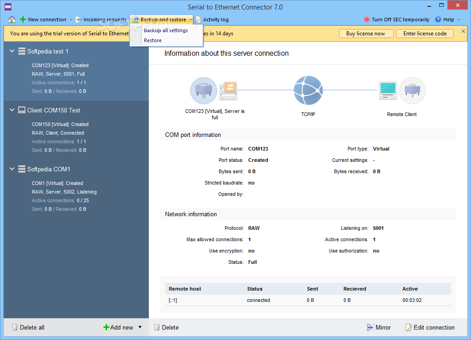Click the TCP/IP globe icon
Screen dimensions: 471x340
coord(308,90)
